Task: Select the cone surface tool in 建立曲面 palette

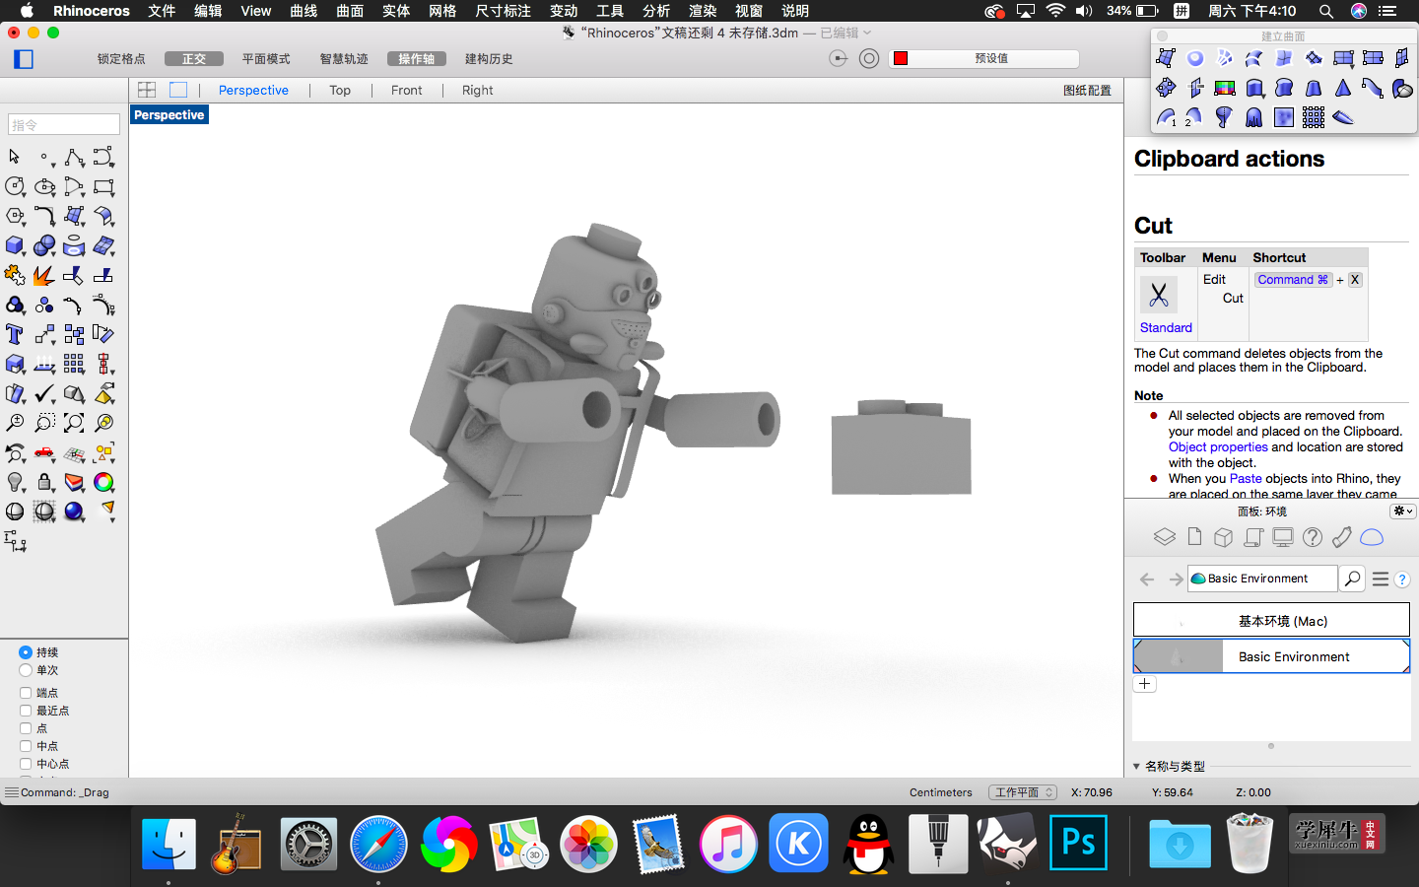Action: pos(1343,88)
